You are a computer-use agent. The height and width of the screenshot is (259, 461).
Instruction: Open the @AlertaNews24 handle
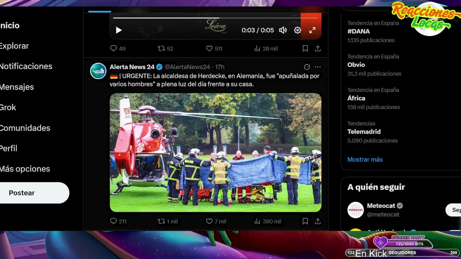coord(187,67)
